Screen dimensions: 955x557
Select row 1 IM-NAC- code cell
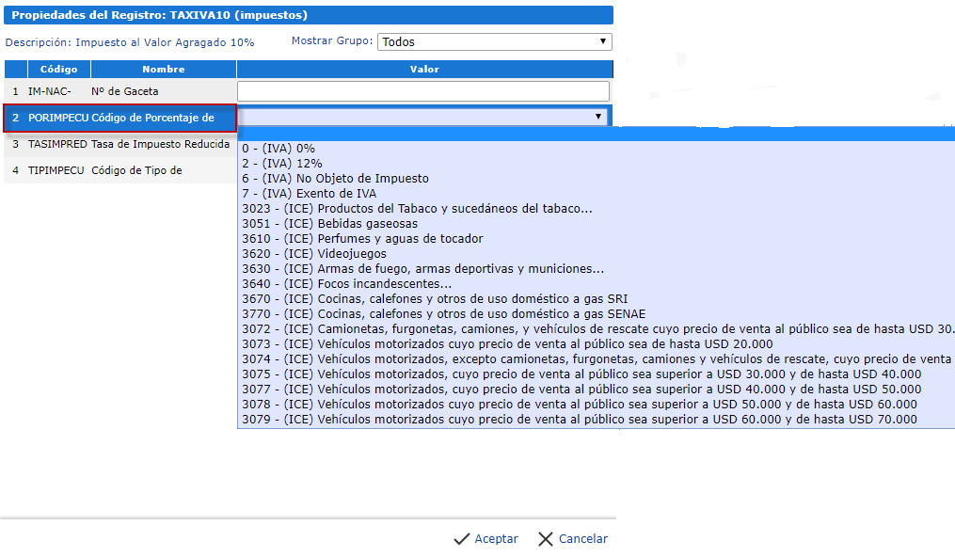pyautogui.click(x=49, y=91)
